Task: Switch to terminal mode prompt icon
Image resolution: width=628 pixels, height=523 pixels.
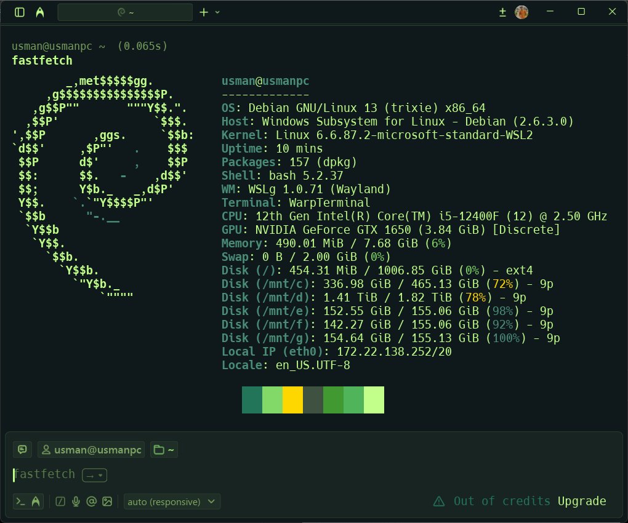Action: (20, 501)
